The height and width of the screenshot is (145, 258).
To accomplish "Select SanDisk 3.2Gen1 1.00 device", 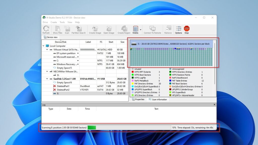I will 85,79.
